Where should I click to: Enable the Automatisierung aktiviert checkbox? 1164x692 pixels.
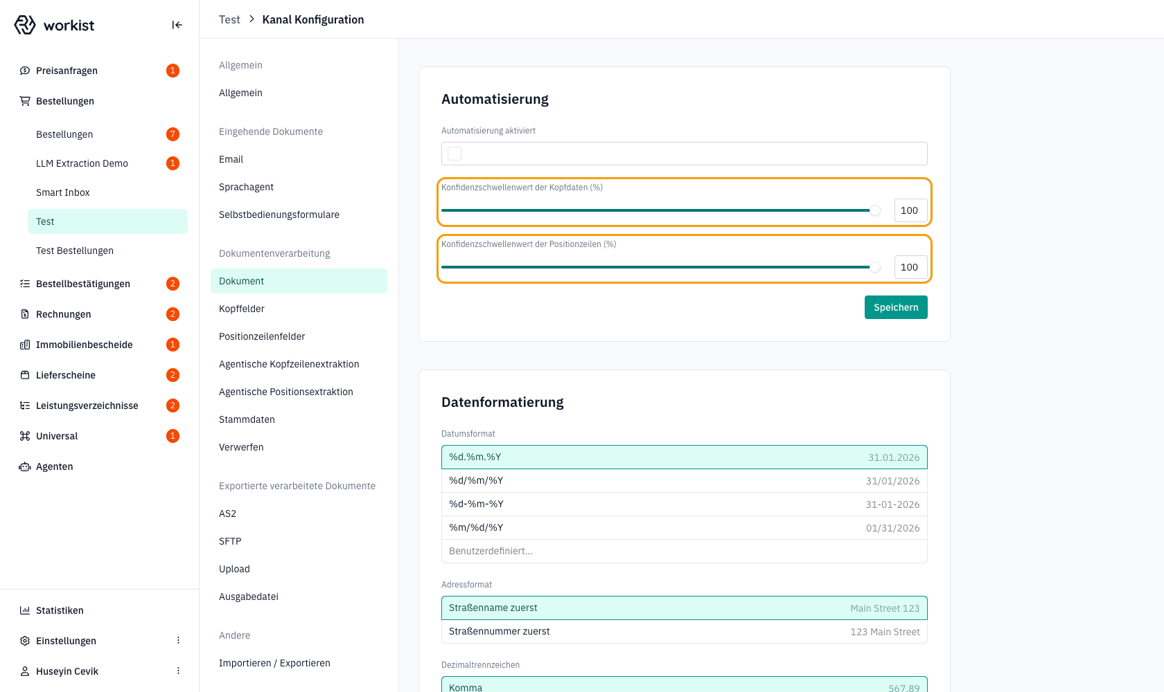coord(455,154)
